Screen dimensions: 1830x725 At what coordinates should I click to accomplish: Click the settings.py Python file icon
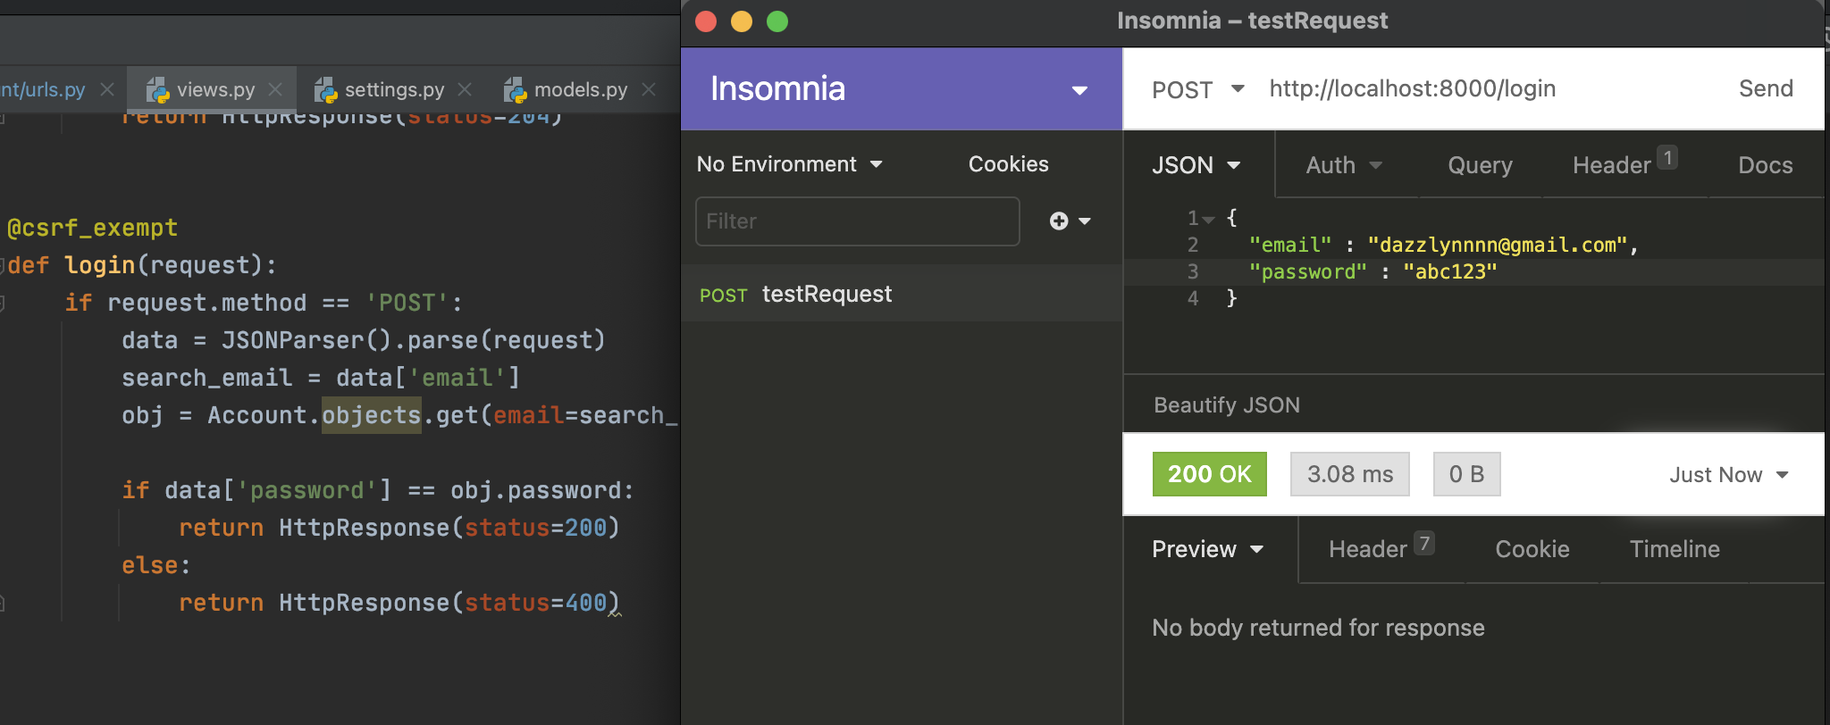click(325, 90)
